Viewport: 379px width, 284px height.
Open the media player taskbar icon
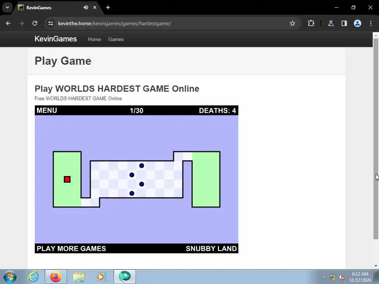pyautogui.click(x=101, y=277)
